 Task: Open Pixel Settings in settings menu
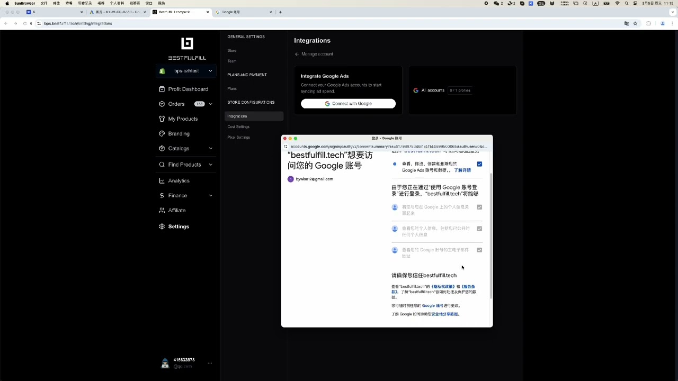(x=238, y=137)
